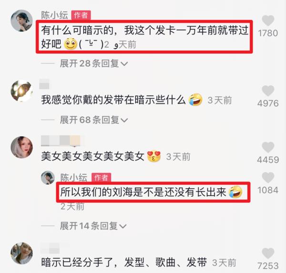This screenshot has width=286, height=273.
Task: Like the comment with 1780 likes
Action: pos(268,20)
